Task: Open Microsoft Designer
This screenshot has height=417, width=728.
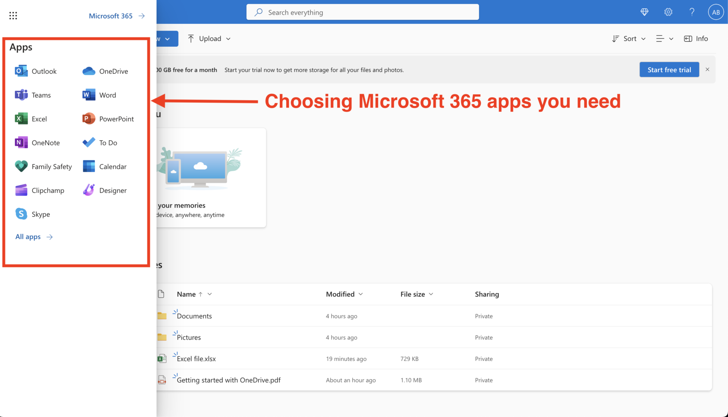Action: pos(113,190)
